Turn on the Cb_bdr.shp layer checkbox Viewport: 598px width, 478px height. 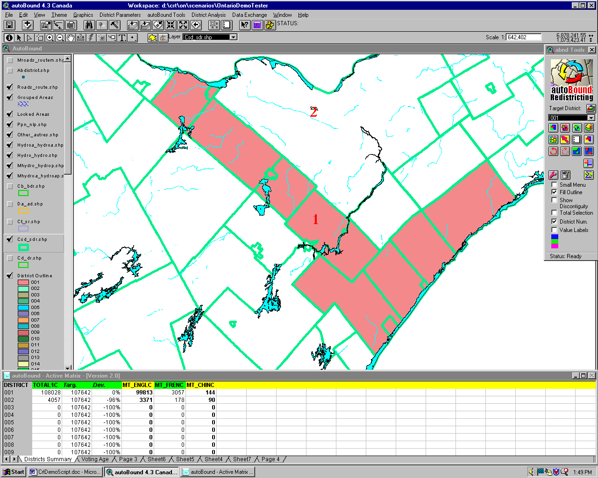10,186
